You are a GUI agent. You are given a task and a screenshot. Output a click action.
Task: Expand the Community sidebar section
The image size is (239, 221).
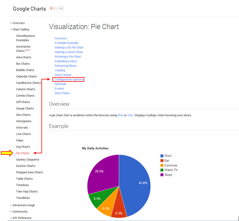19,212
